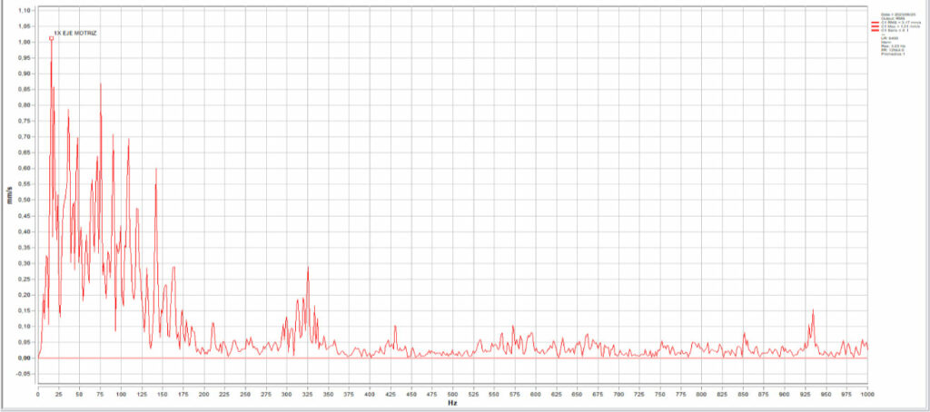This screenshot has width=930, height=412.
Task: Click the "mm/s" y-axis title
Action: (x=9, y=194)
